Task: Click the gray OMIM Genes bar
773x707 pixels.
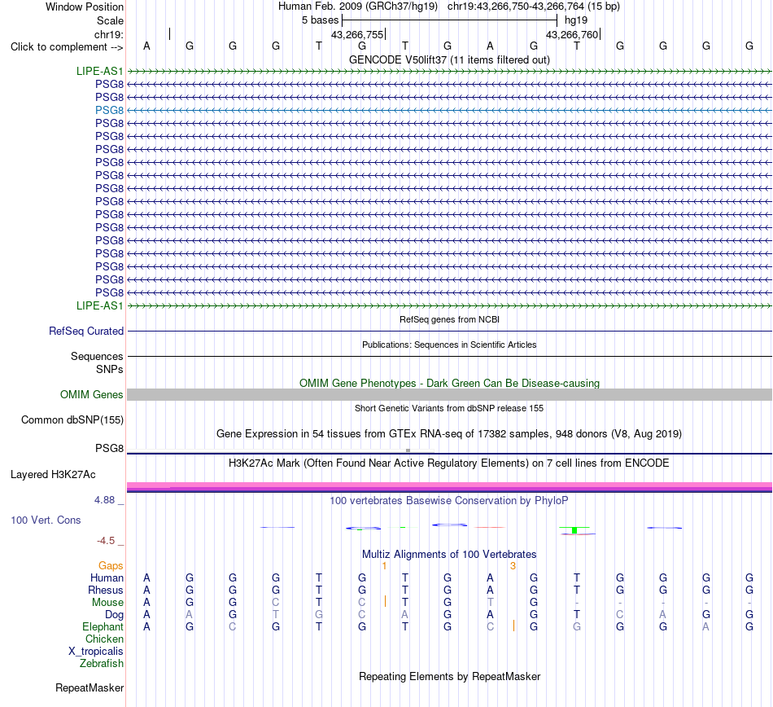Action: click(x=449, y=395)
